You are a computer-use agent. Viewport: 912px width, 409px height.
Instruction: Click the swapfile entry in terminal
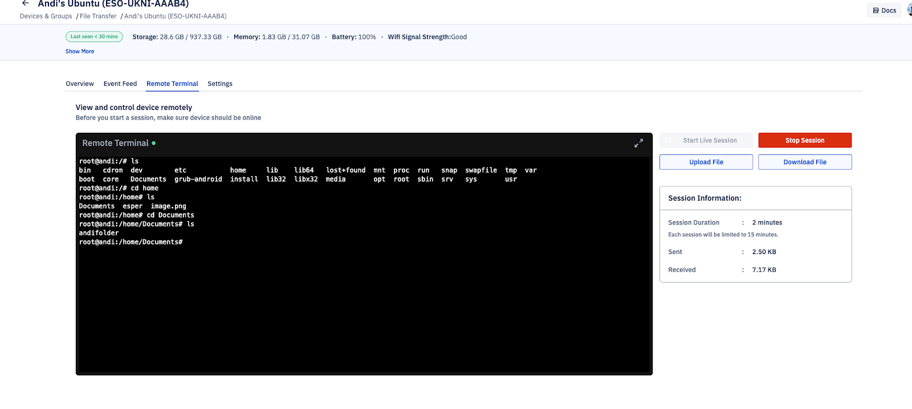tap(481, 170)
